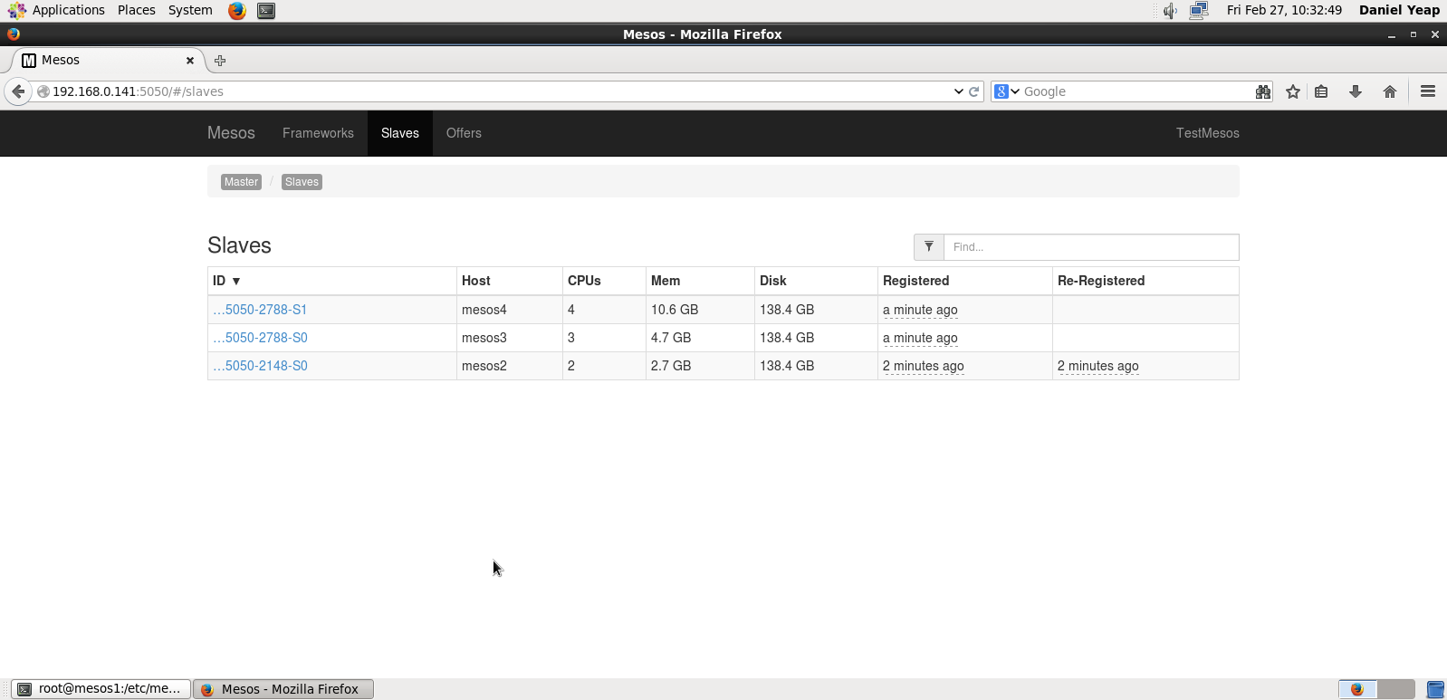The height and width of the screenshot is (700, 1447).
Task: Switch to root@mesos1 terminal taskbar button
Action: 101,689
